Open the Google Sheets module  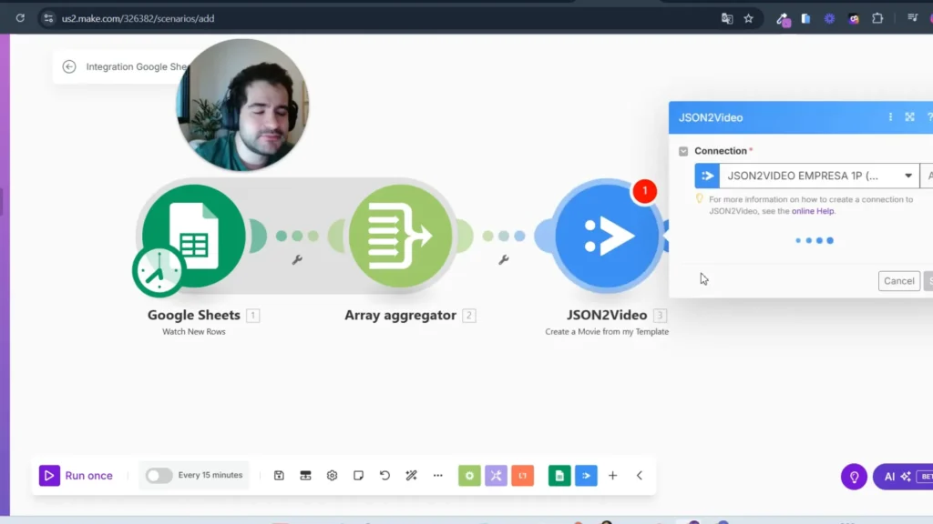coord(194,236)
